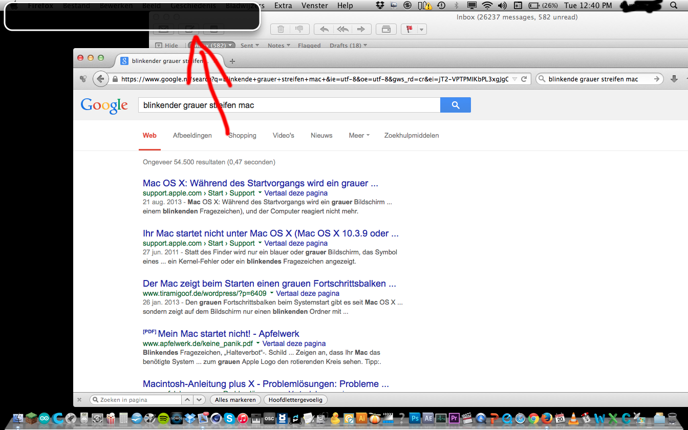Close the find bar with X

coord(79,400)
